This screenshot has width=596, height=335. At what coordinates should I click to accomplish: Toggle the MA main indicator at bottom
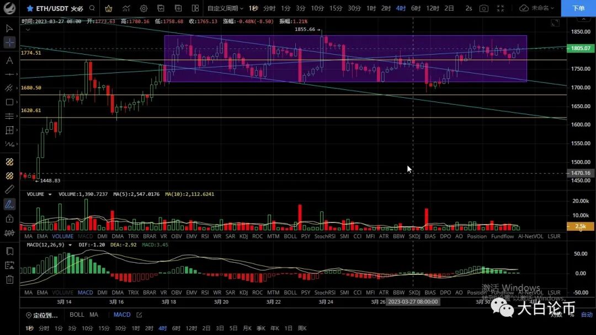(93, 315)
